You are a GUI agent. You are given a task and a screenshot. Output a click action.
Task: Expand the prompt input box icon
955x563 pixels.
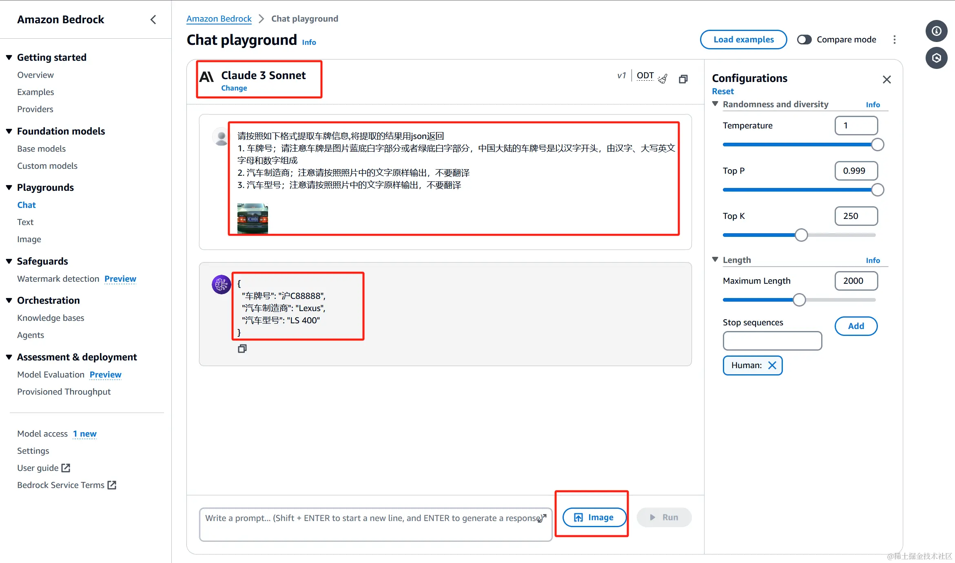(542, 518)
